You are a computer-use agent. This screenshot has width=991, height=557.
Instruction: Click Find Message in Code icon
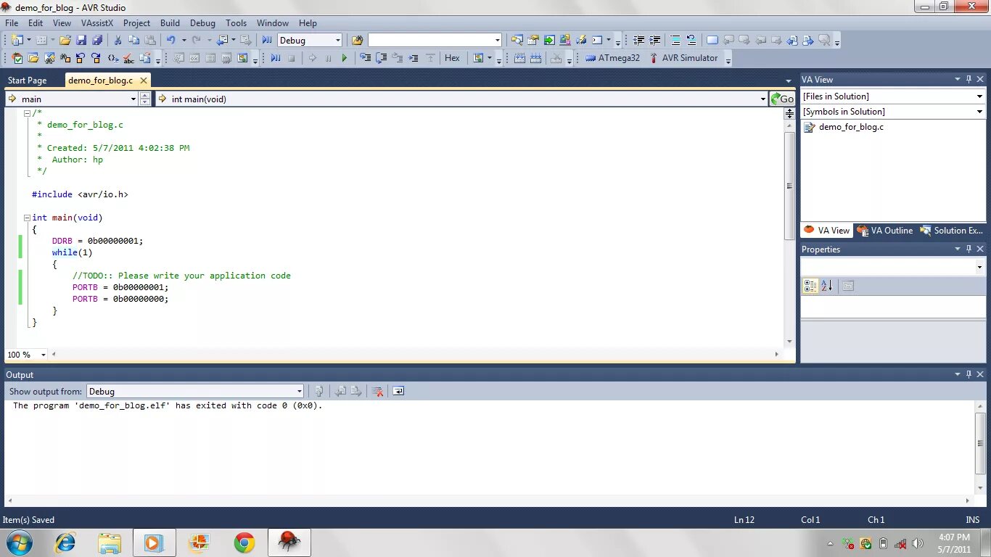pos(318,391)
